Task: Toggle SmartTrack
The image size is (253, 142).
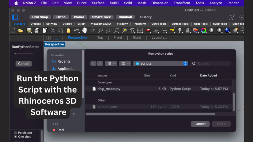Action: (x=101, y=17)
